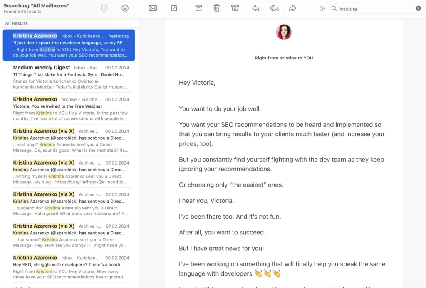Reply to Kristina's email
The width and height of the screenshot is (426, 288).
click(256, 8)
